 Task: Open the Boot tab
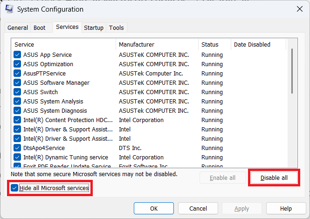pyautogui.click(x=40, y=28)
